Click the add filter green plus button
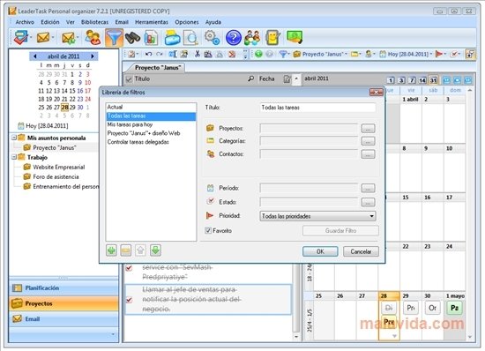The image size is (485, 351). [x=112, y=250]
